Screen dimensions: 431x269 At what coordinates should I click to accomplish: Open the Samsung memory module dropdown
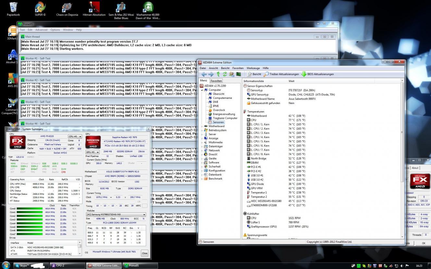116,215
